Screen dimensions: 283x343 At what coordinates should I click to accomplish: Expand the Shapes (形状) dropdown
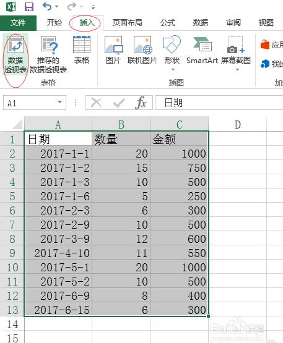[173, 70]
